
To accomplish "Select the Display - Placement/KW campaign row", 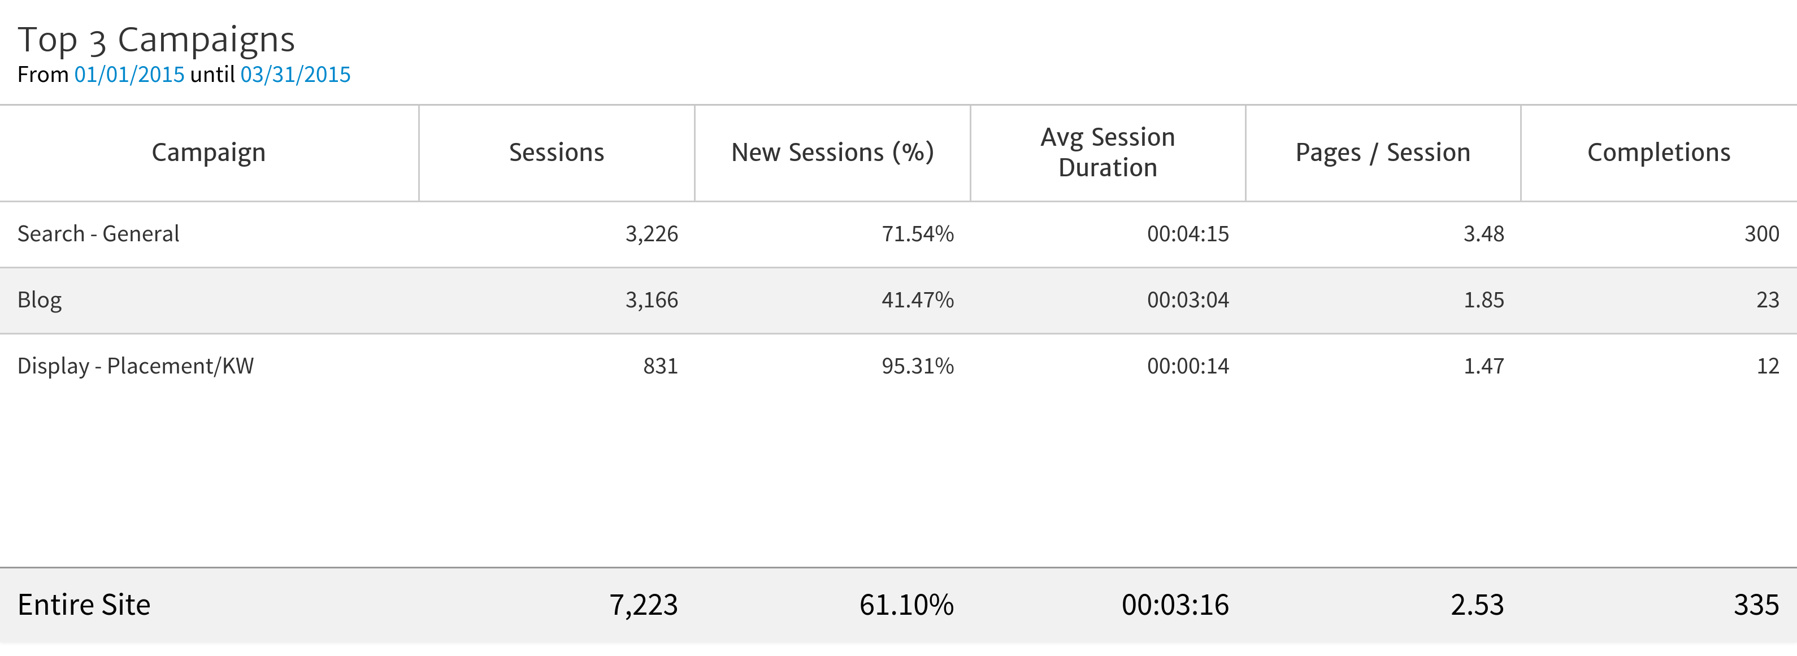I will [x=135, y=366].
